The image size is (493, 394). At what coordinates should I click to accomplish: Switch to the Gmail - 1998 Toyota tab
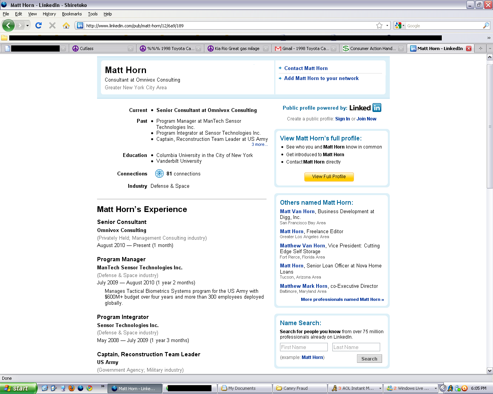(x=305, y=48)
